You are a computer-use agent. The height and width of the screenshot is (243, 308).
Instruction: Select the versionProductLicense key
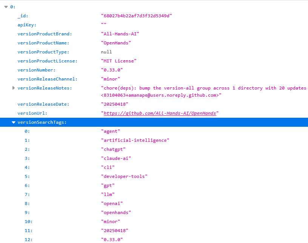48,61
